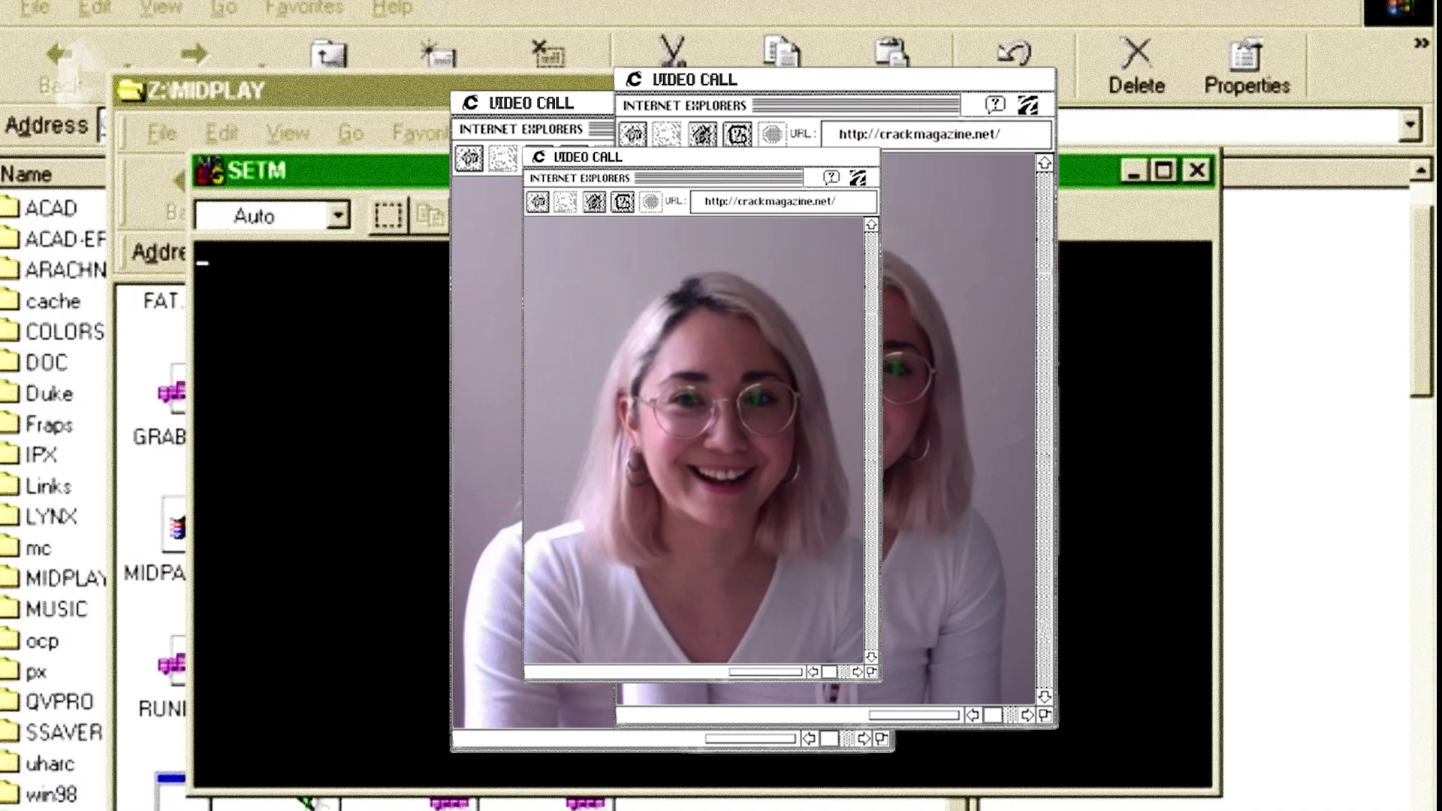Click the Cut scissors toolbar icon
Viewport: 1442px width, 811px height.
[x=672, y=51]
